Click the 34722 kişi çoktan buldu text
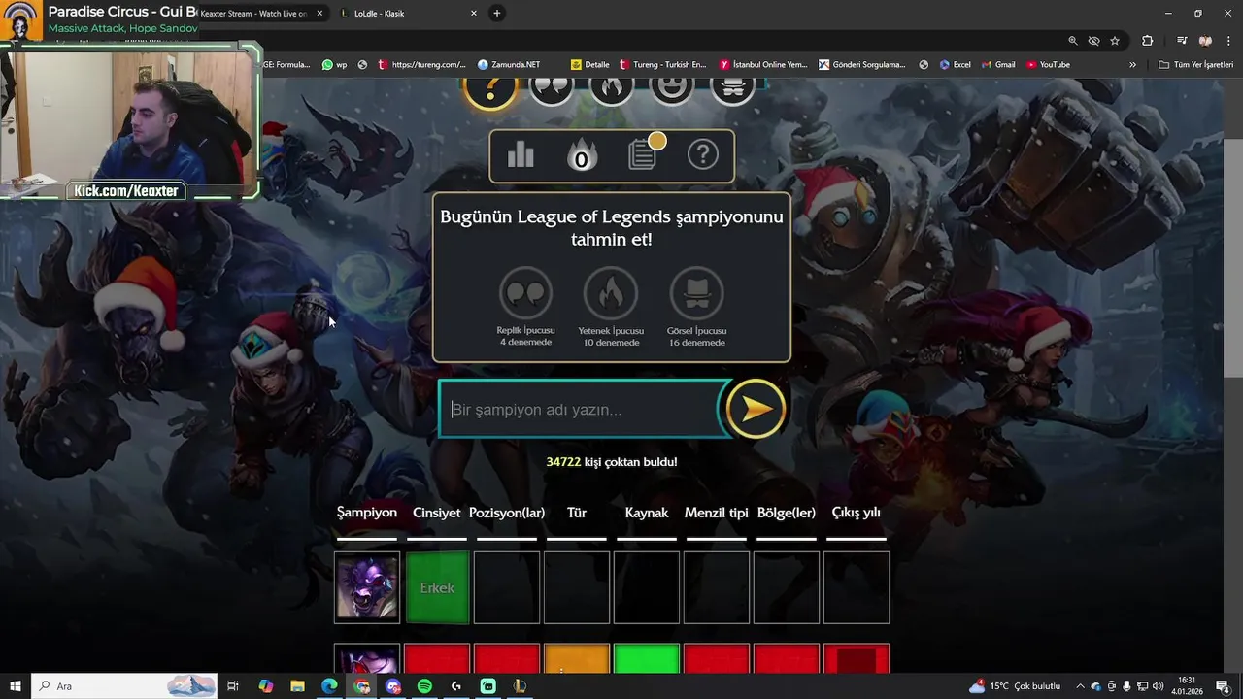Image resolution: width=1243 pixels, height=699 pixels. (x=612, y=462)
